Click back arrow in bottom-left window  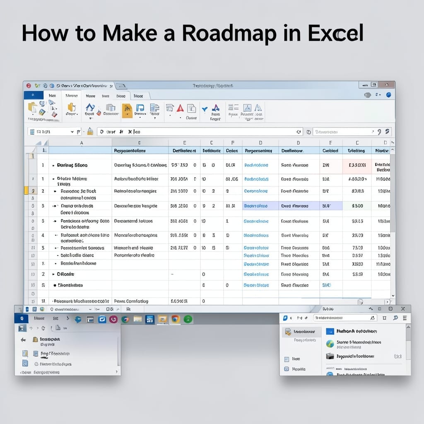(x=23, y=340)
